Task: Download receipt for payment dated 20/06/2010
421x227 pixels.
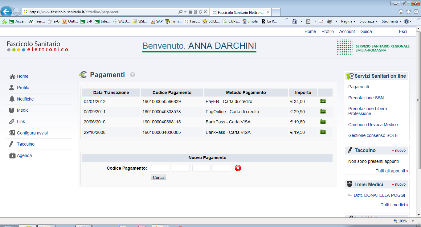Action: 323,122
